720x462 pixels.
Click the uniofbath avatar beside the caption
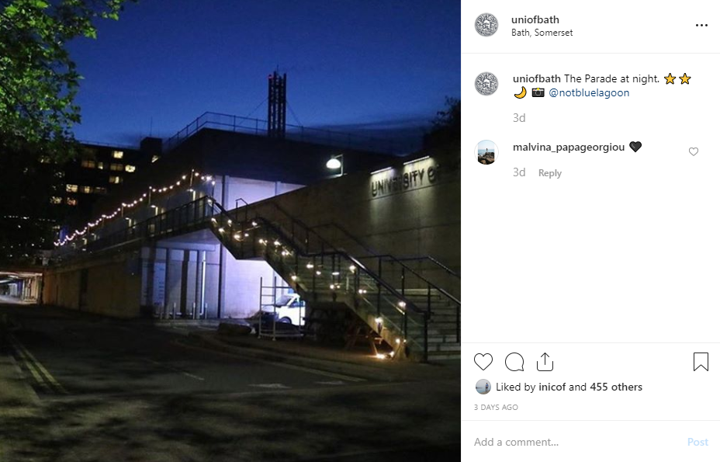point(486,84)
